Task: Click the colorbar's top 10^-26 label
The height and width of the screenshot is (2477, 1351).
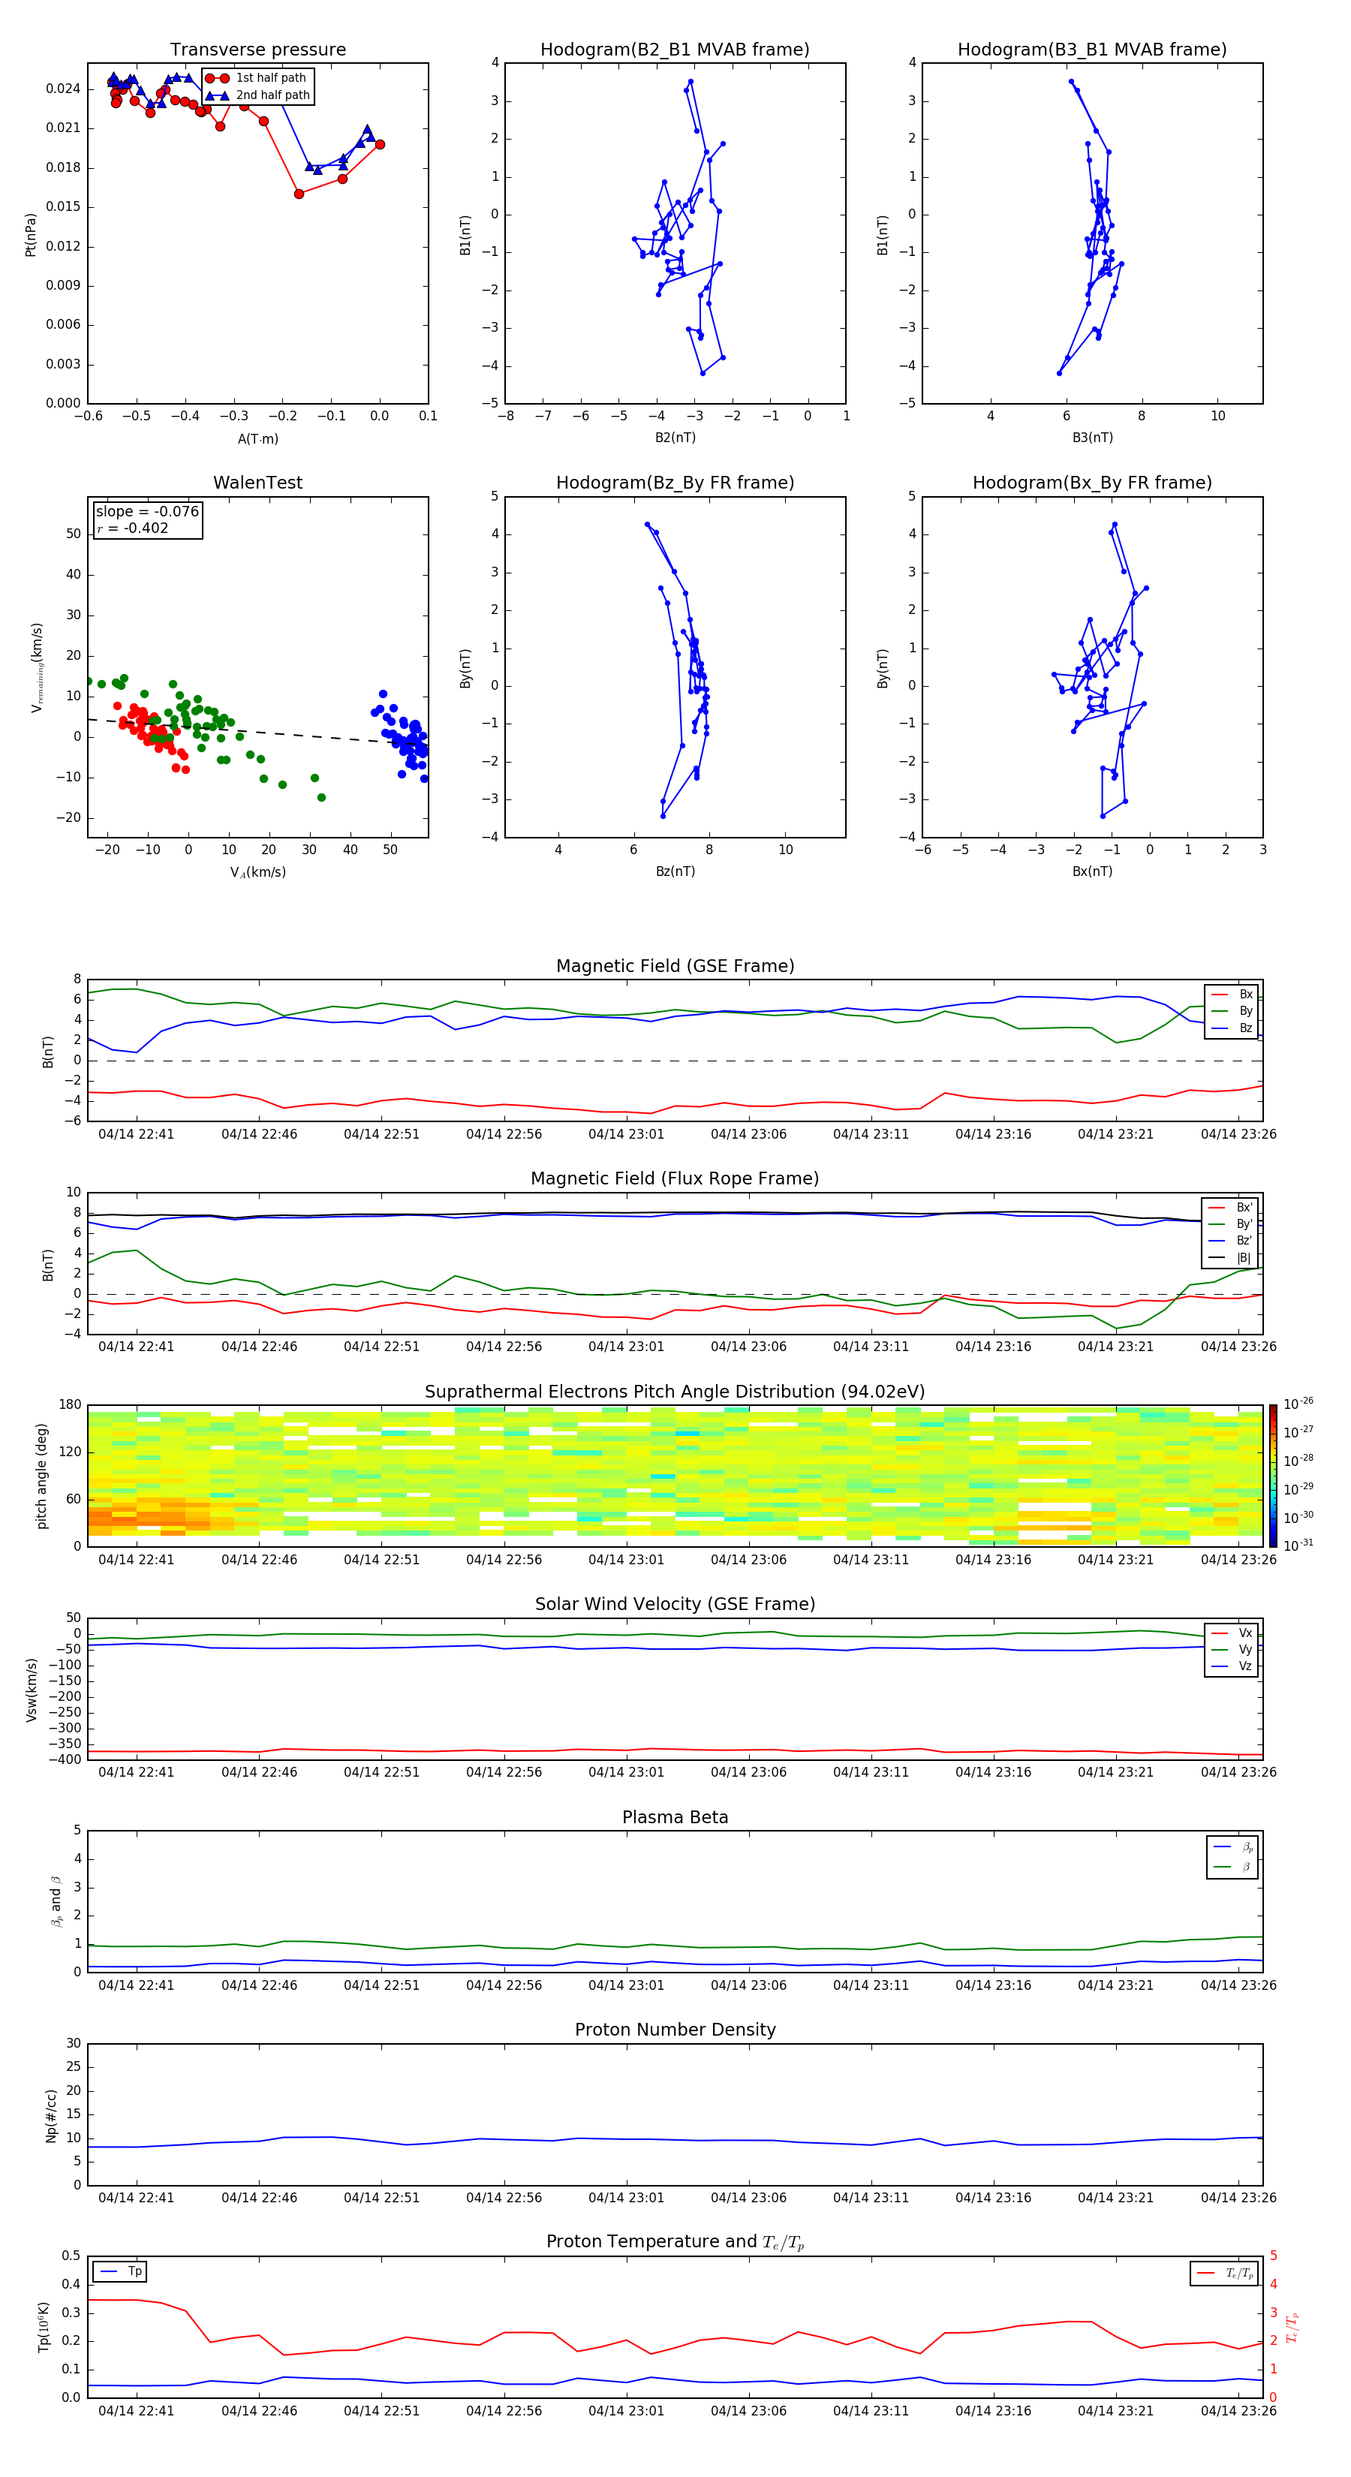Action: coord(1298,1404)
